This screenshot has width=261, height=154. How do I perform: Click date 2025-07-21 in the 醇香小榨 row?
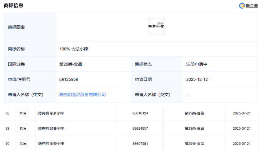pyautogui.click(x=242, y=128)
